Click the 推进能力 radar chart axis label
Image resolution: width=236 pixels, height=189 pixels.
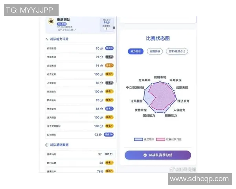171,116
